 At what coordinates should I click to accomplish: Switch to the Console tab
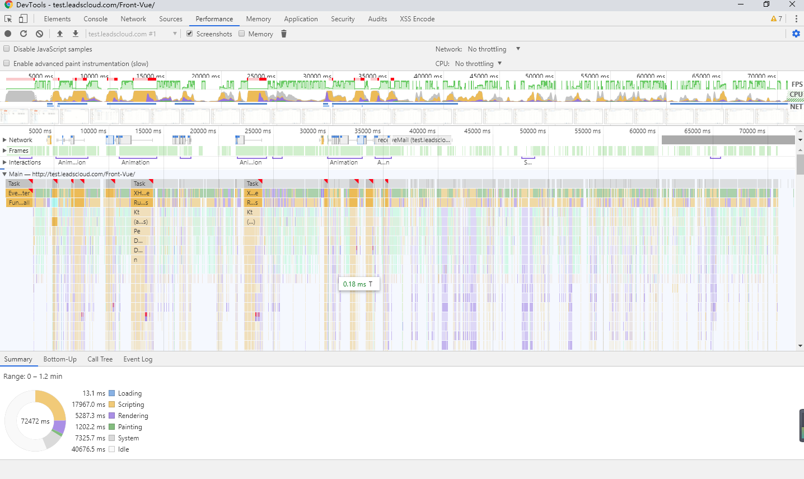click(x=95, y=18)
